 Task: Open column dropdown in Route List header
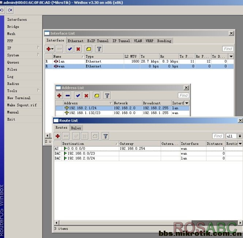tap(240, 144)
